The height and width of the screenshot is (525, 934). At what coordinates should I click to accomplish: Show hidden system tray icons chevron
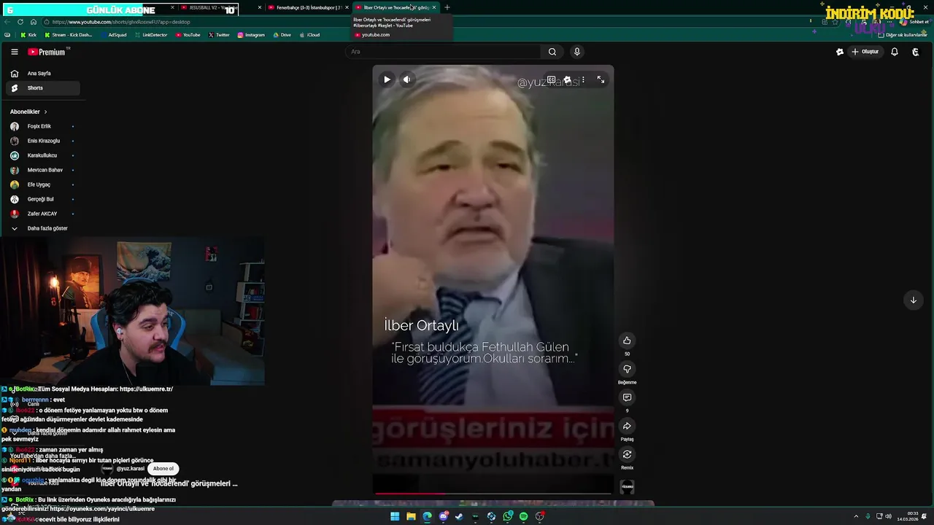856,516
